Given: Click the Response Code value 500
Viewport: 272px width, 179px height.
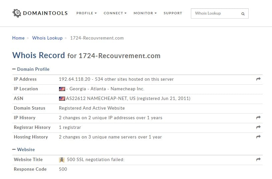Looking at the screenshot, I should (63, 169).
